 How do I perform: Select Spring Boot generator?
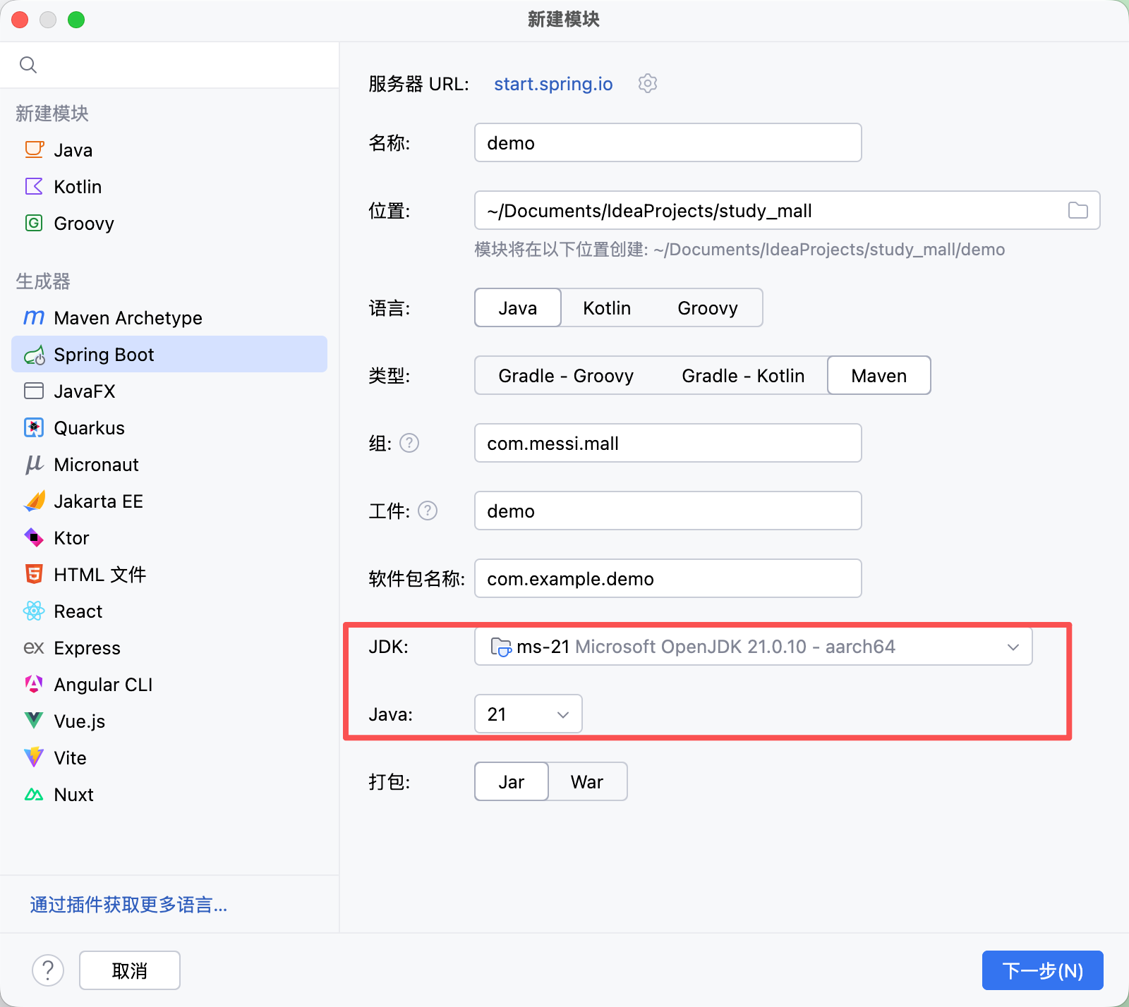point(169,354)
